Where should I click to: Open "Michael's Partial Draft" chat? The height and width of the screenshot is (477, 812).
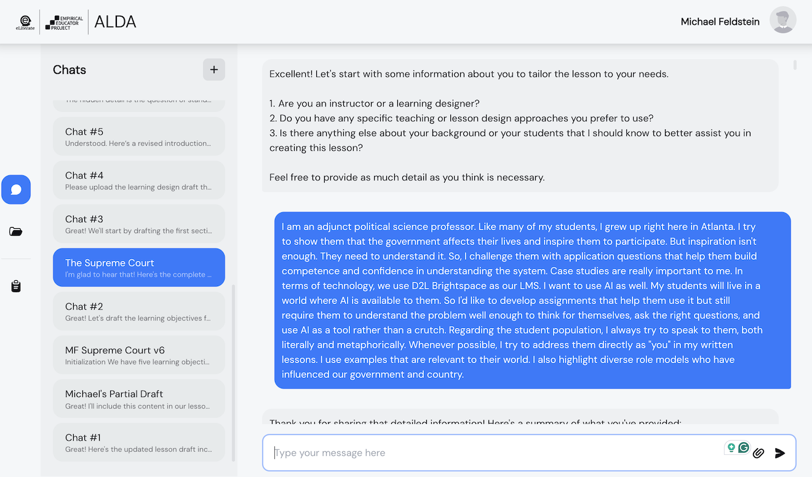coord(138,399)
